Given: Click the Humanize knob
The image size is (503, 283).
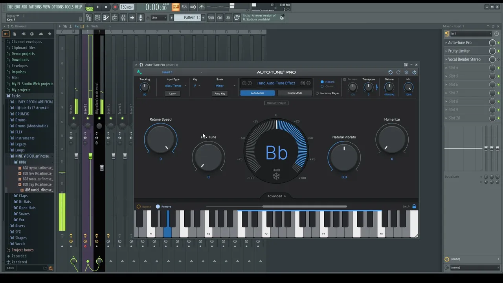Looking at the screenshot, I should tap(392, 139).
